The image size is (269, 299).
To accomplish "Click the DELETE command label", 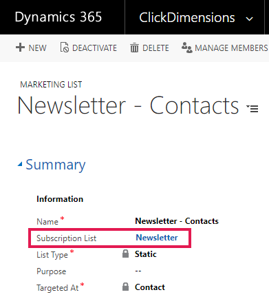I will (155, 48).
